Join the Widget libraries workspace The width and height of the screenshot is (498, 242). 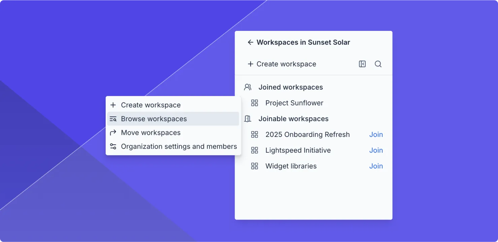pyautogui.click(x=376, y=166)
